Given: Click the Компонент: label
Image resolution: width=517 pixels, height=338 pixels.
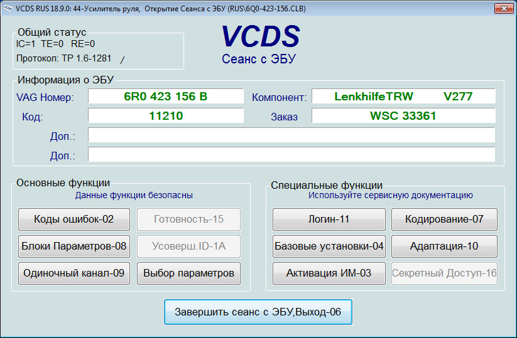Looking at the screenshot, I should point(280,97).
